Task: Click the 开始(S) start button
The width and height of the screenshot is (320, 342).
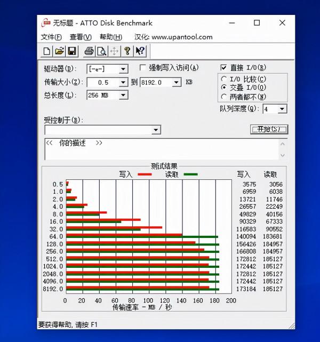Action: point(269,129)
